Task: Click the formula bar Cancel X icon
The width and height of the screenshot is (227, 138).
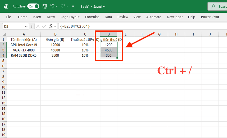Action: point(38,26)
